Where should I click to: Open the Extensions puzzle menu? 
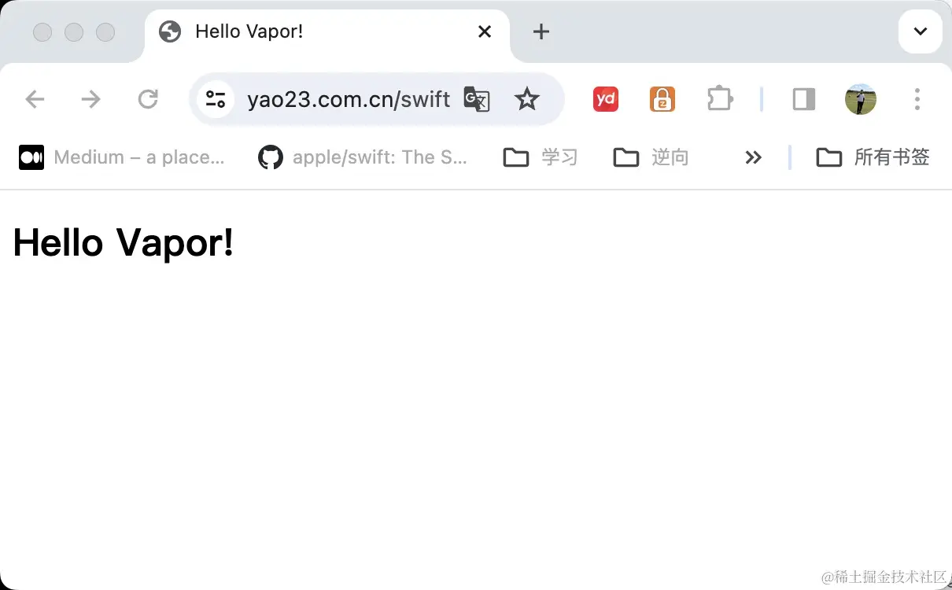pyautogui.click(x=720, y=99)
